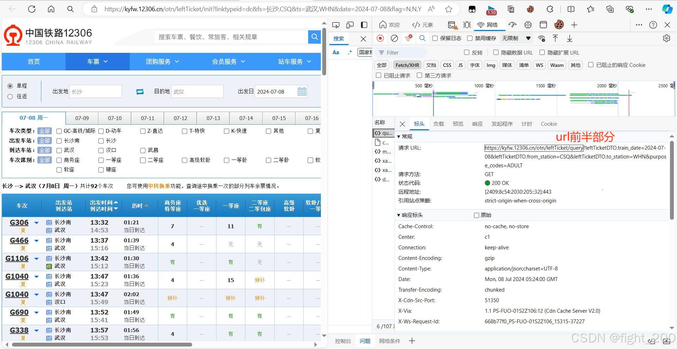Import HAR file with upload arrow
Image resolution: width=677 pixels, height=349 pixels.
(555, 38)
